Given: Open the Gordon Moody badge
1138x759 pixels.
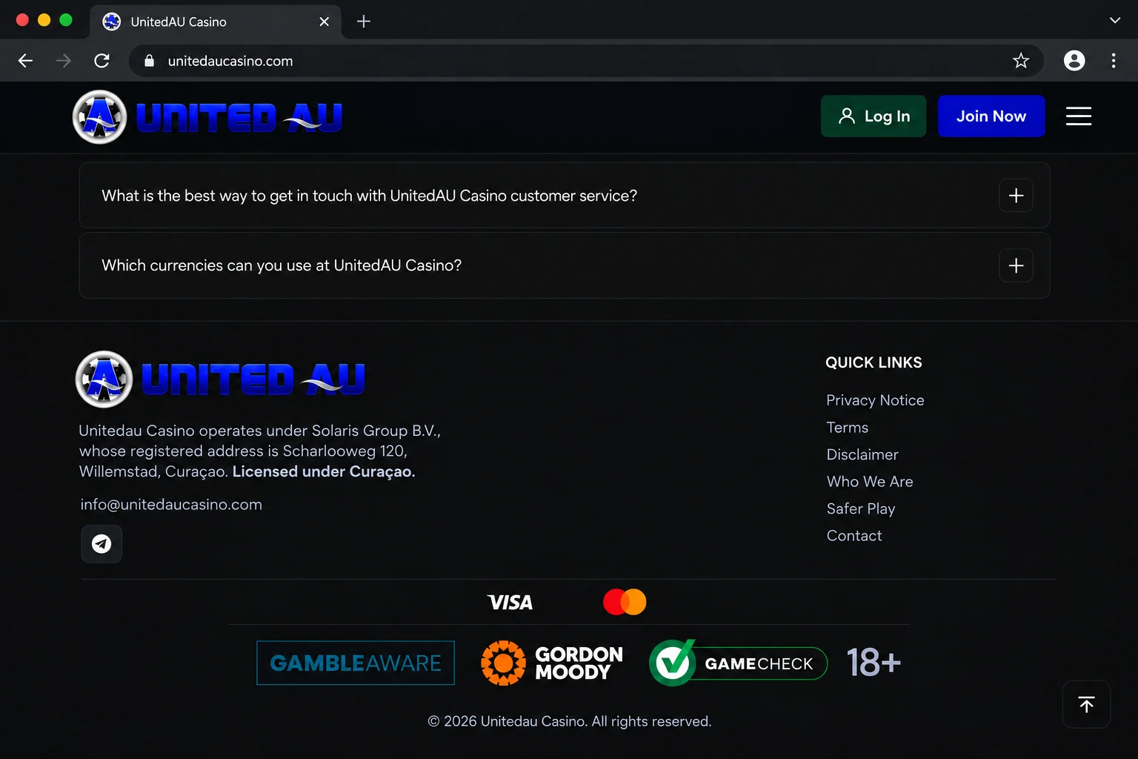Looking at the screenshot, I should (552, 663).
